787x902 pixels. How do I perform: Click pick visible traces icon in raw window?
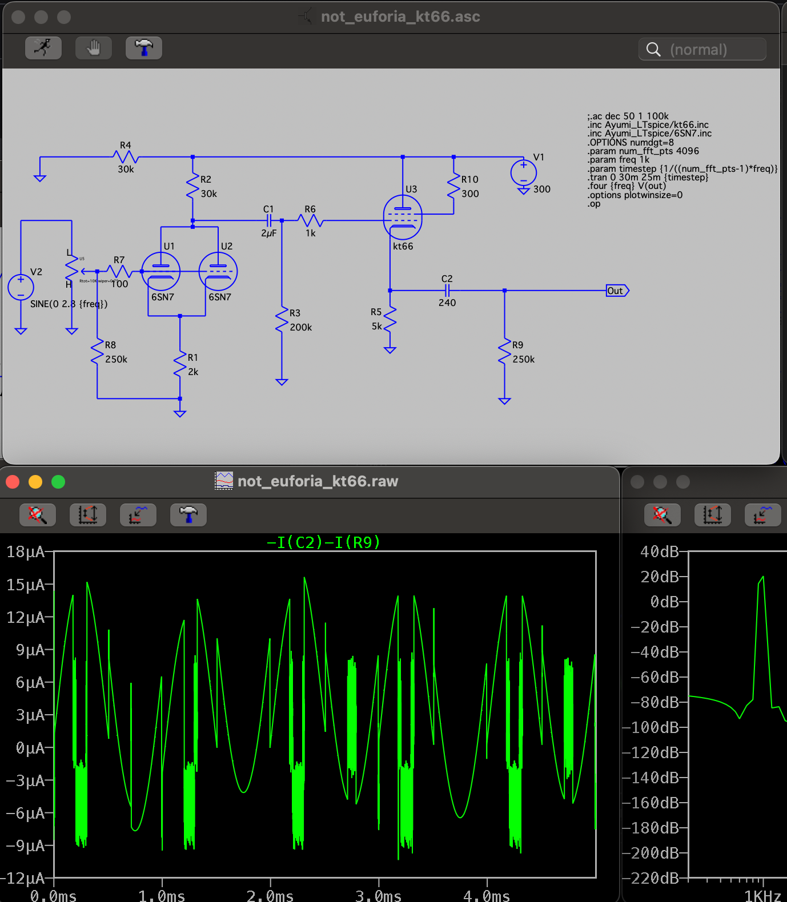click(138, 515)
